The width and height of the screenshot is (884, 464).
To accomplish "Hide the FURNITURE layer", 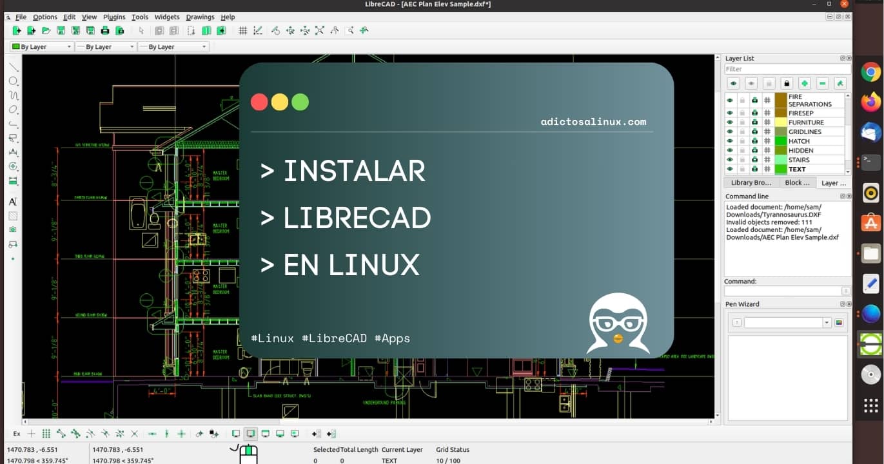I will click(730, 122).
